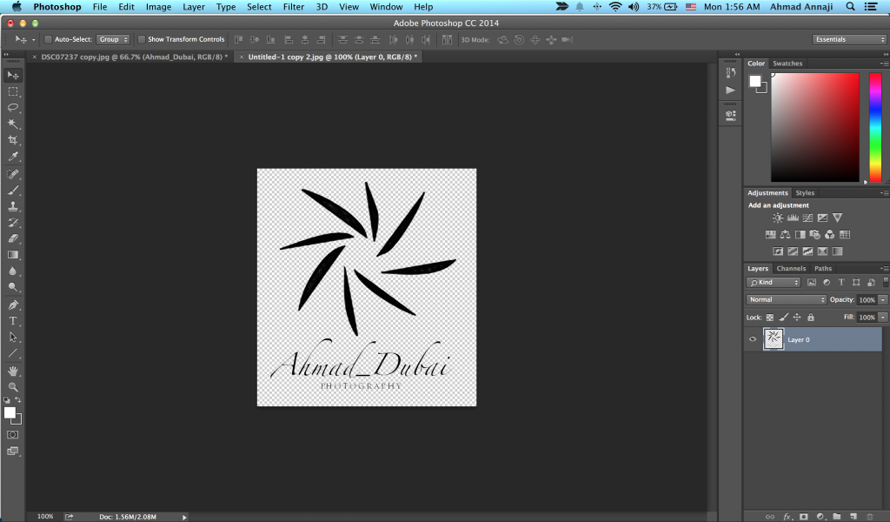Viewport: 890px width, 522px height.
Task: Select the Magic Wand tool
Action: [x=13, y=124]
